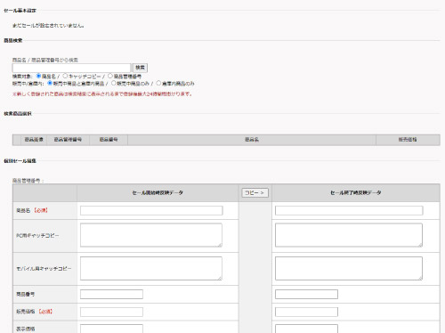Click 商品番号 field in sale end column
Viewport: 445px width, 333px height.
coord(306,294)
